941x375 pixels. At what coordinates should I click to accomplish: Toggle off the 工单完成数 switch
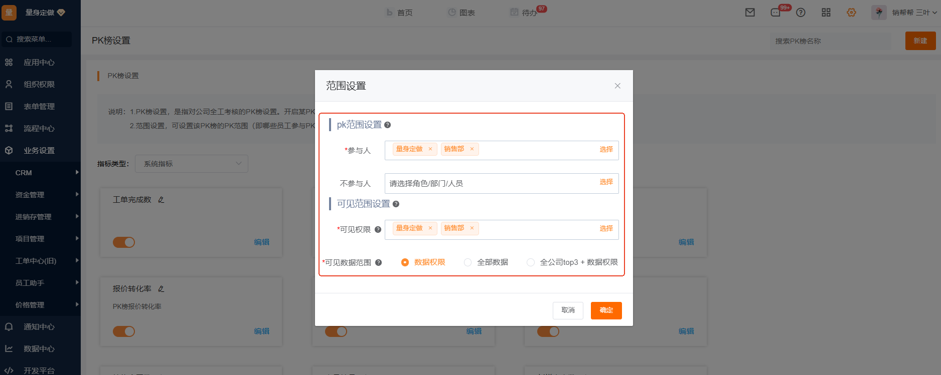(x=124, y=242)
